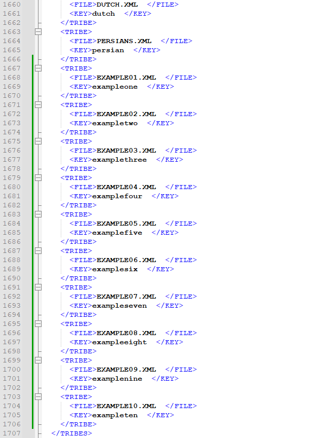Click the text DUTCH.XML

coord(117,5)
